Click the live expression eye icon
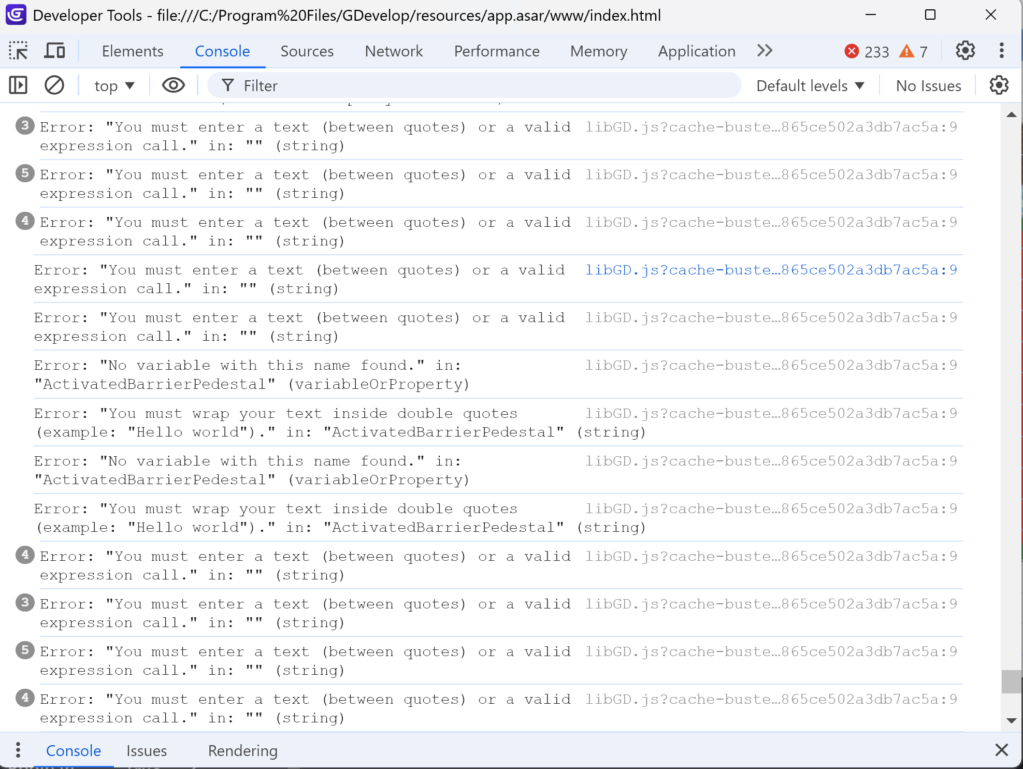The height and width of the screenshot is (769, 1023). pyautogui.click(x=173, y=85)
